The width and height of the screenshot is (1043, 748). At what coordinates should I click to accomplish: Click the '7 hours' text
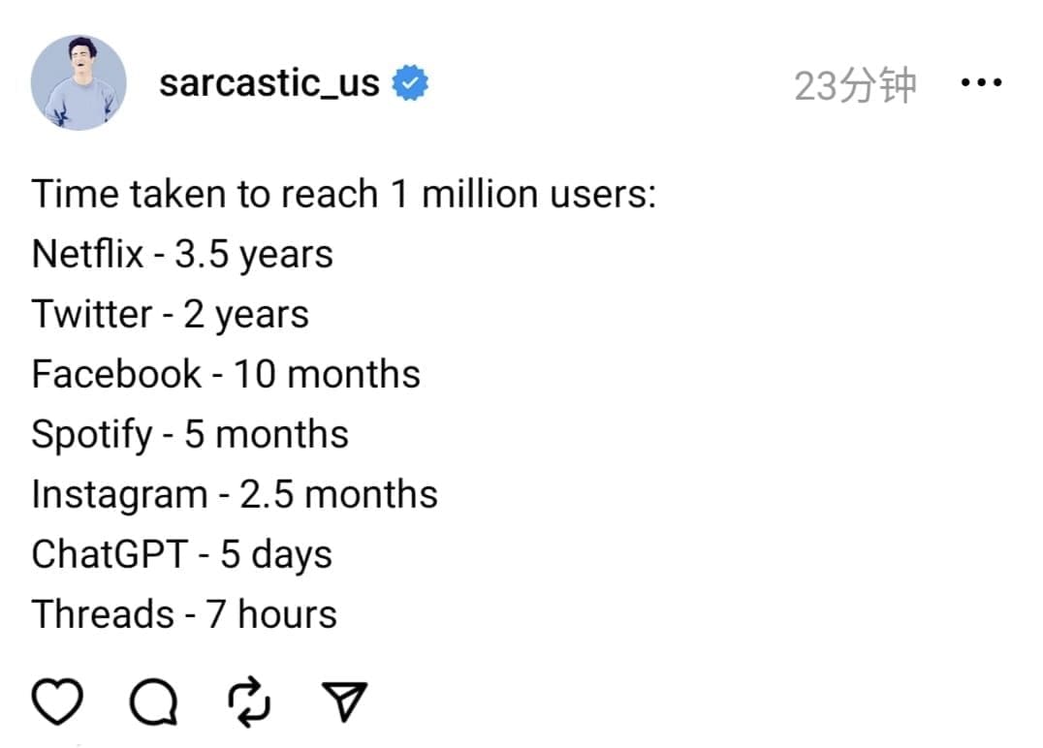coord(271,615)
